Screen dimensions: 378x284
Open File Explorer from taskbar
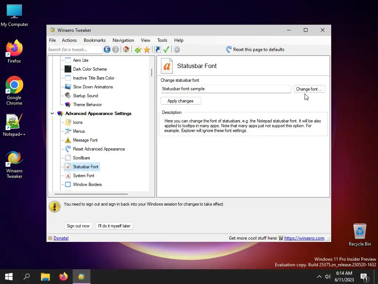45,277
